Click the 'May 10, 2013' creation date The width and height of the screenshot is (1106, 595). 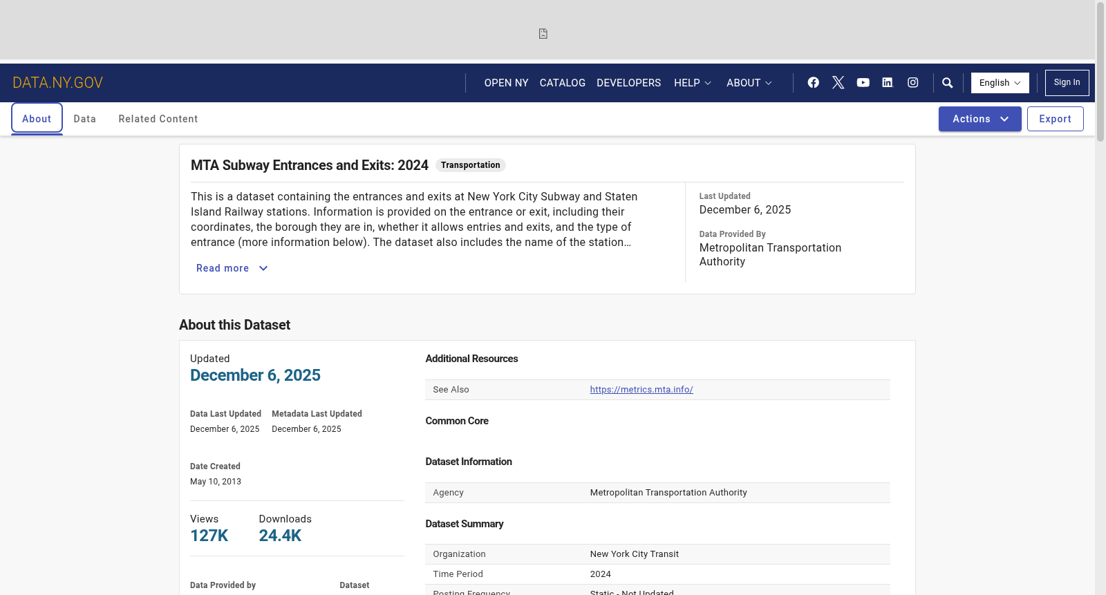(216, 482)
